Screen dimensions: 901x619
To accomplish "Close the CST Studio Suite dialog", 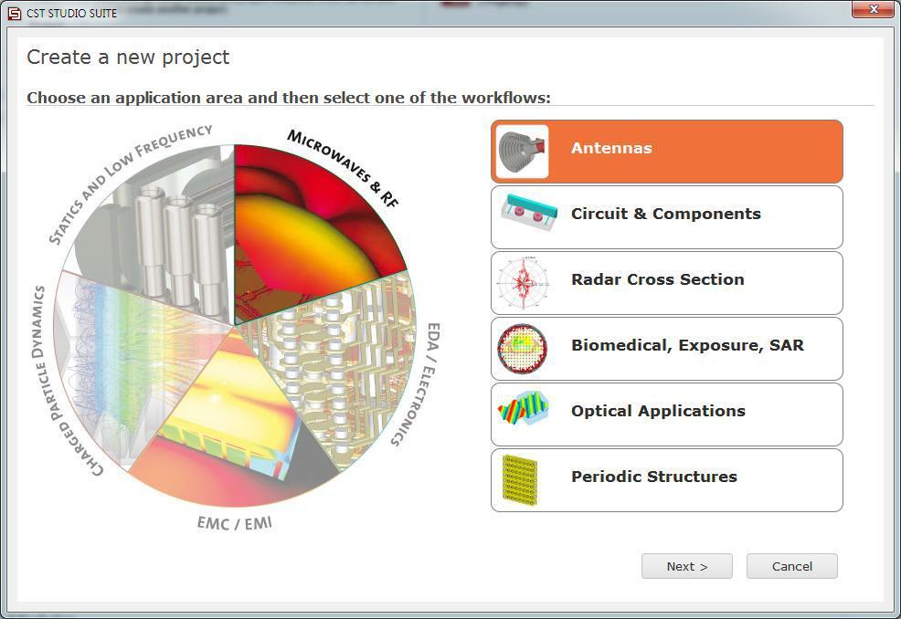I will [x=873, y=8].
